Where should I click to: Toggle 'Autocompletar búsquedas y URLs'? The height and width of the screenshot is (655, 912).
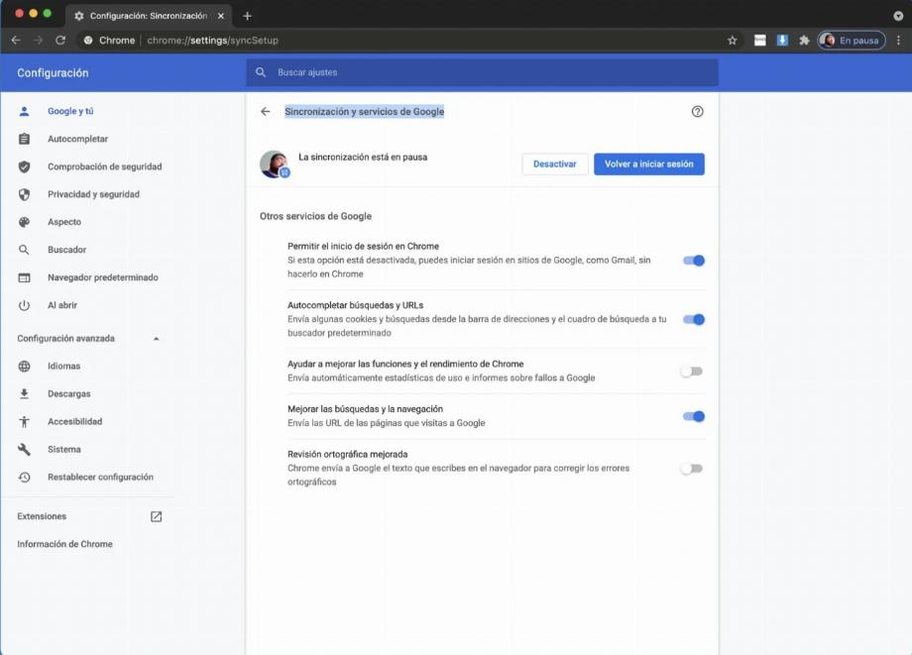[x=693, y=319]
